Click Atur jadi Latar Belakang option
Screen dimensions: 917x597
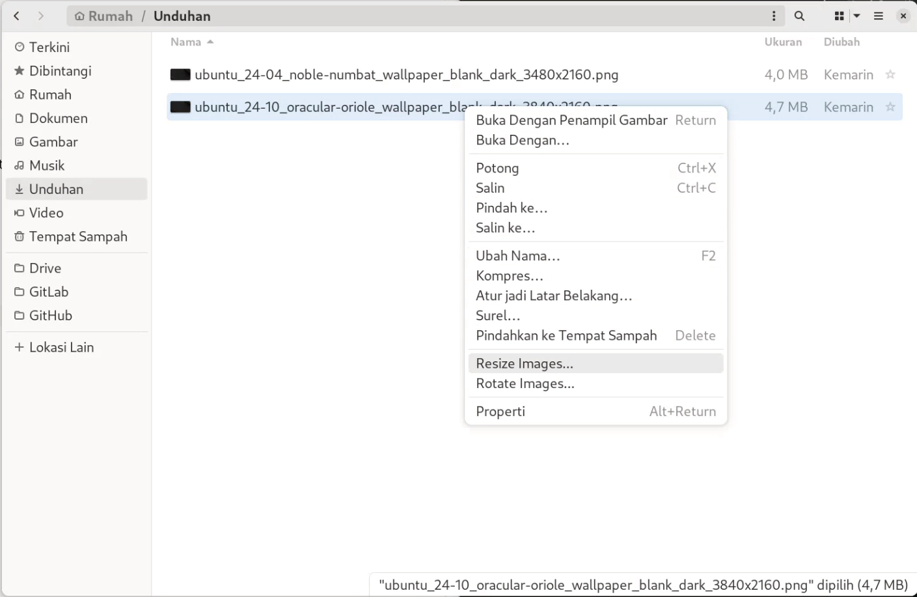tap(553, 296)
